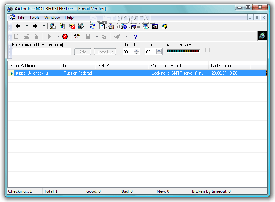Start verification with the play icon
275x202 pixels.
pyautogui.click(x=49, y=36)
